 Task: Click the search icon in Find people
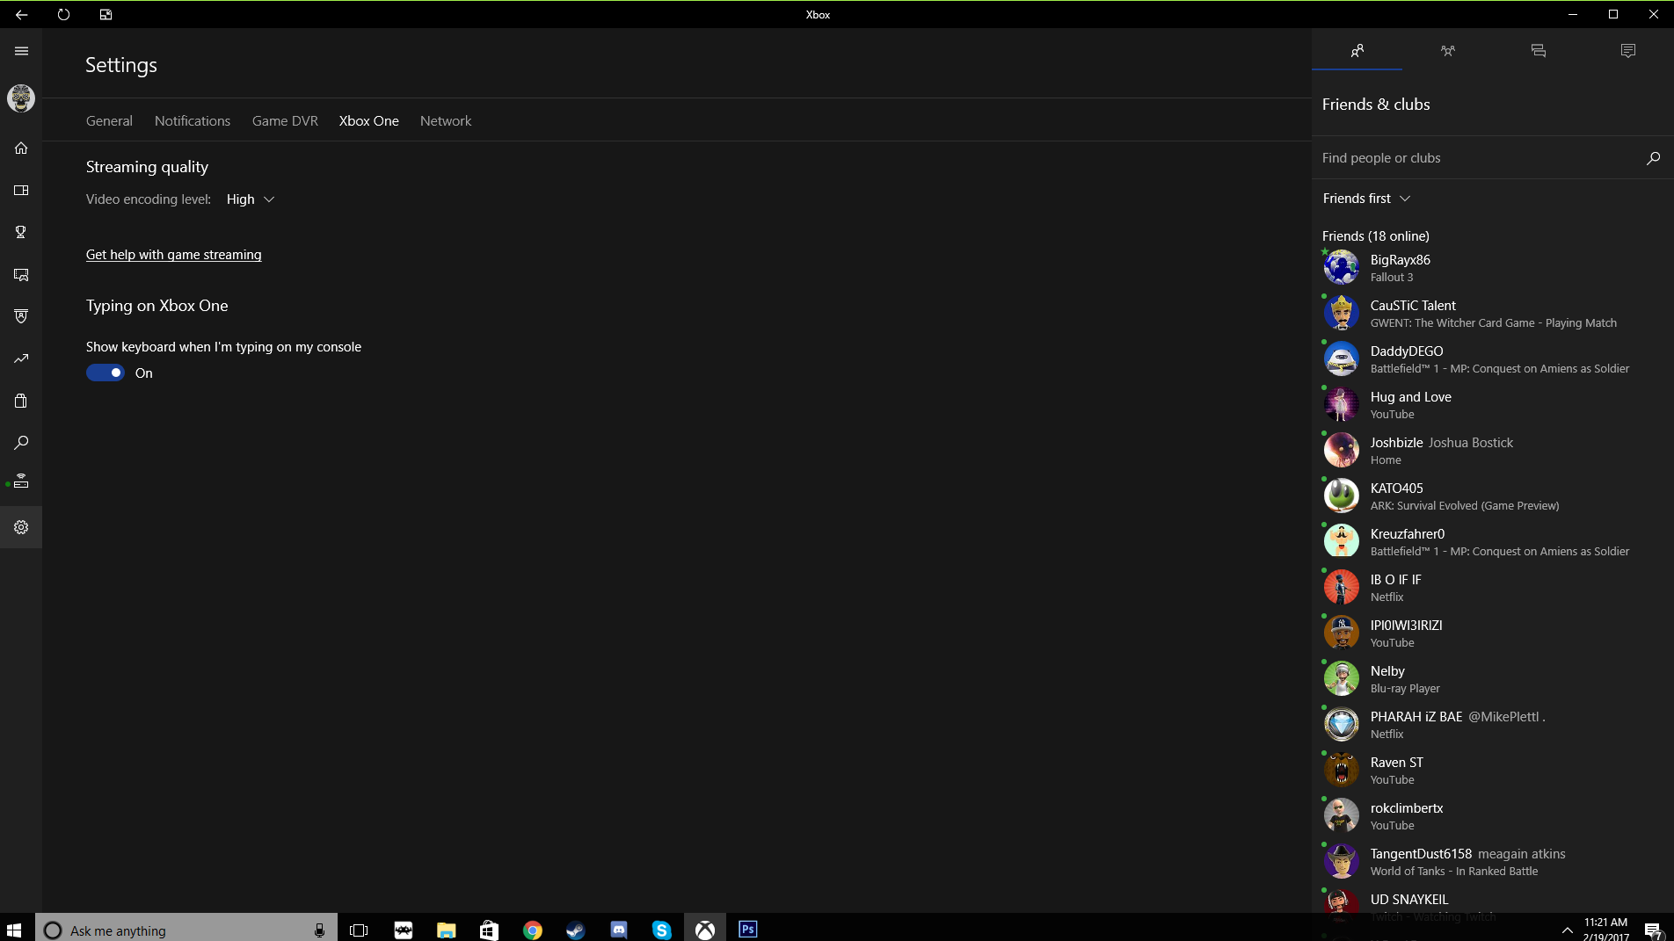coord(1653,158)
